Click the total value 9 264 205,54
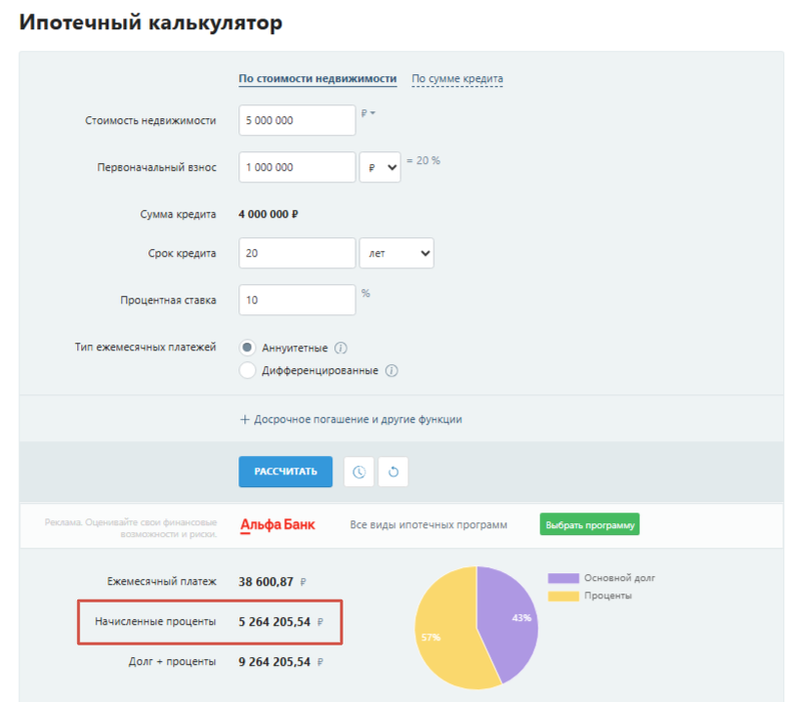The height and width of the screenshot is (702, 791). [x=274, y=662]
